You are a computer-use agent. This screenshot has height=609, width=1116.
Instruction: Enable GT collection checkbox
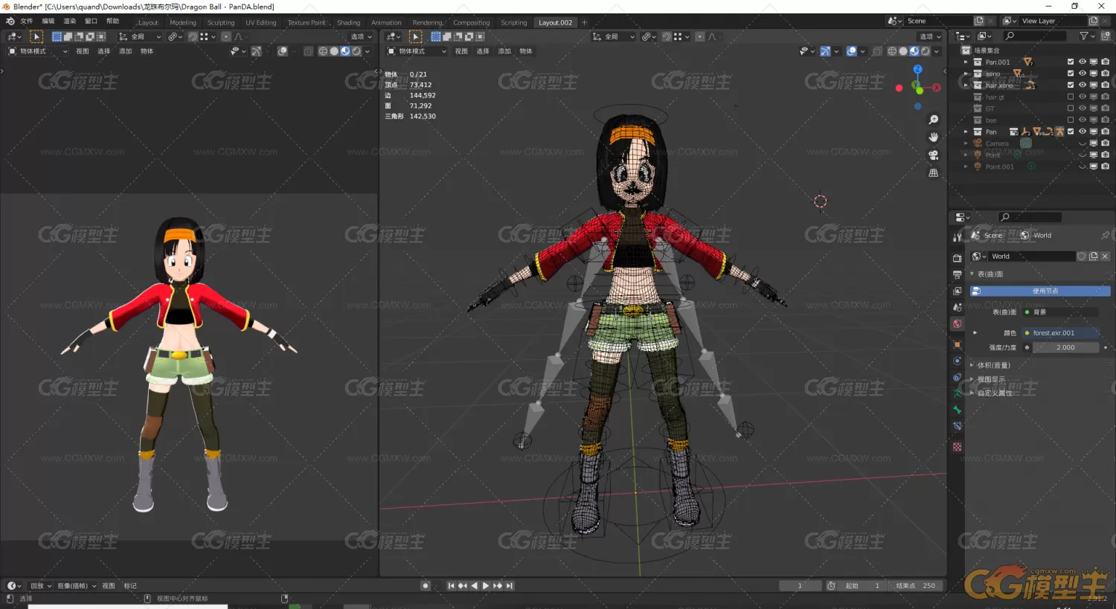(x=1071, y=109)
